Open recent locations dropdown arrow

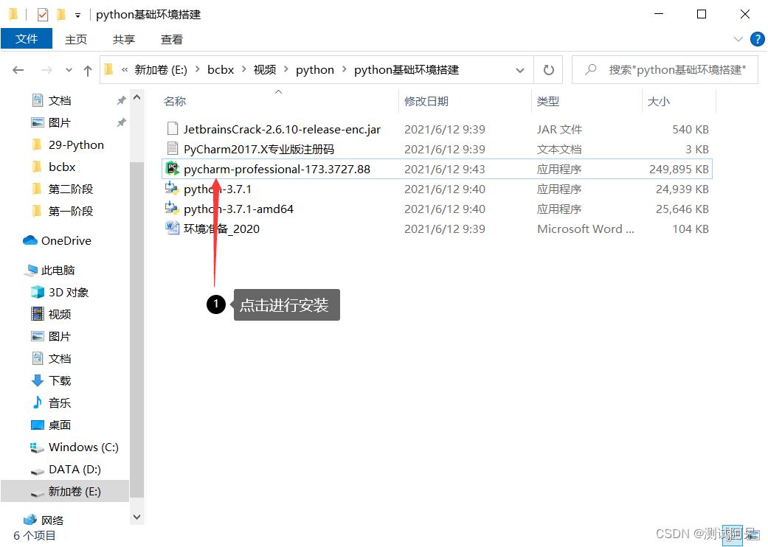pyautogui.click(x=69, y=70)
